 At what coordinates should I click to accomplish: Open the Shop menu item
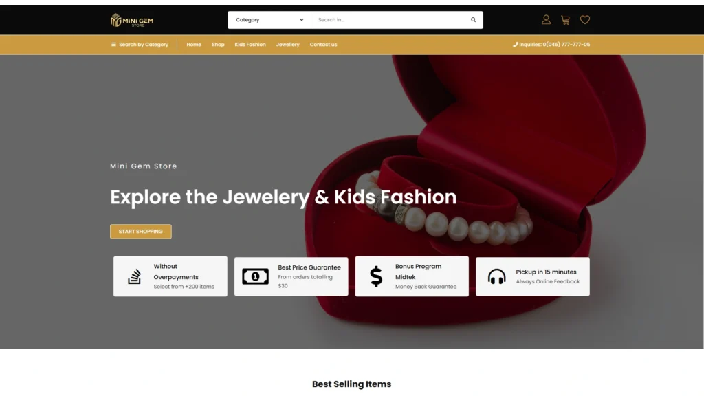click(218, 45)
